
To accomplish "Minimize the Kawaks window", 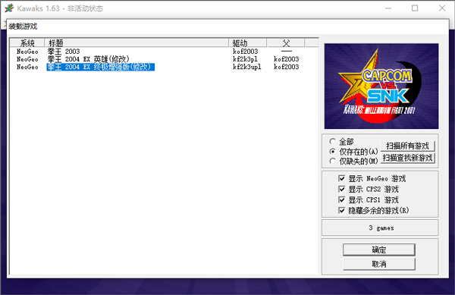I will coord(388,8).
